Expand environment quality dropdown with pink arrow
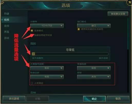 pyautogui.click(x=108, y=68)
